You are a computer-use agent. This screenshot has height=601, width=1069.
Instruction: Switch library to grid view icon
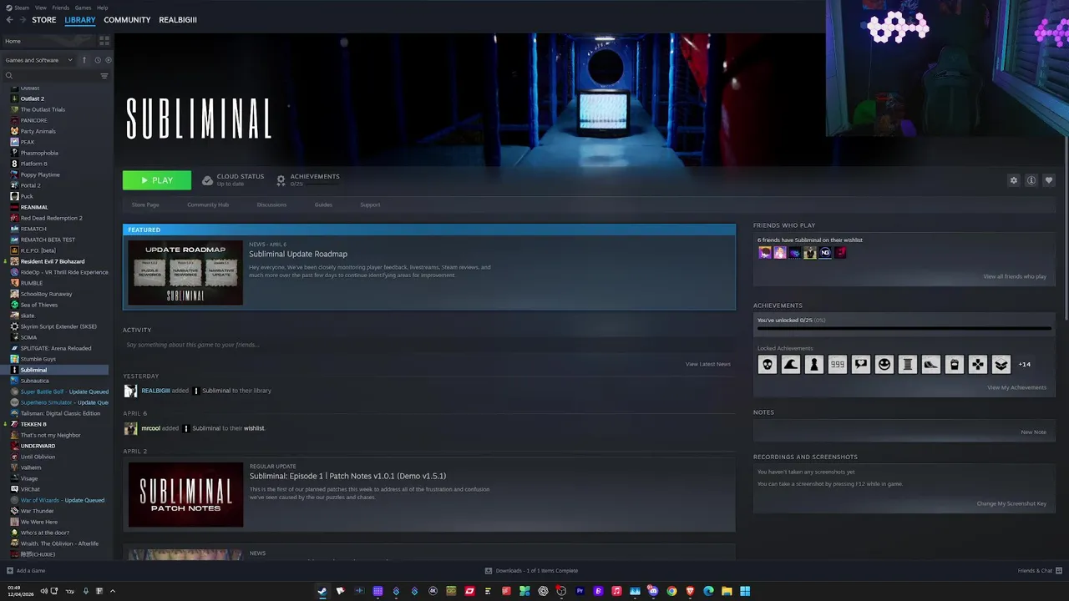104,40
